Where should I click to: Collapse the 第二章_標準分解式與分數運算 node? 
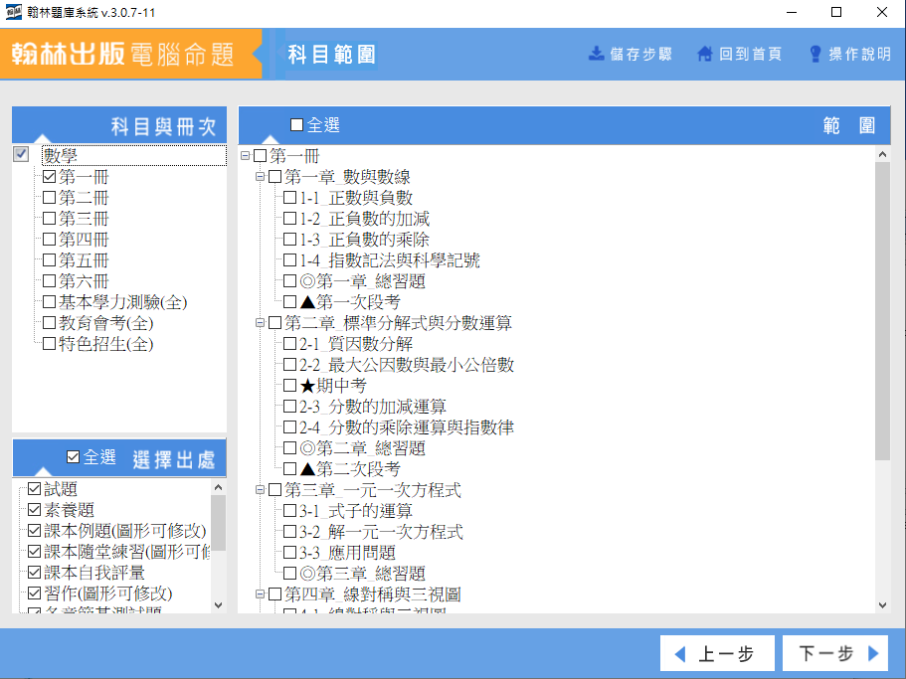(260, 322)
